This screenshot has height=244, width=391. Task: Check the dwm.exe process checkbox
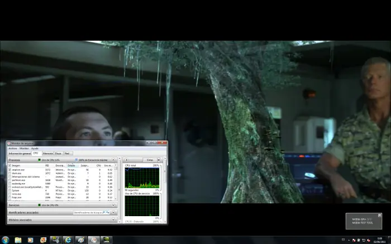click(9, 173)
